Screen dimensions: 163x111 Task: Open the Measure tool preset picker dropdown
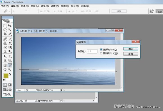pos(9,11)
